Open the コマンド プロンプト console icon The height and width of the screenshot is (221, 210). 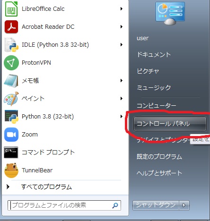click(11, 152)
